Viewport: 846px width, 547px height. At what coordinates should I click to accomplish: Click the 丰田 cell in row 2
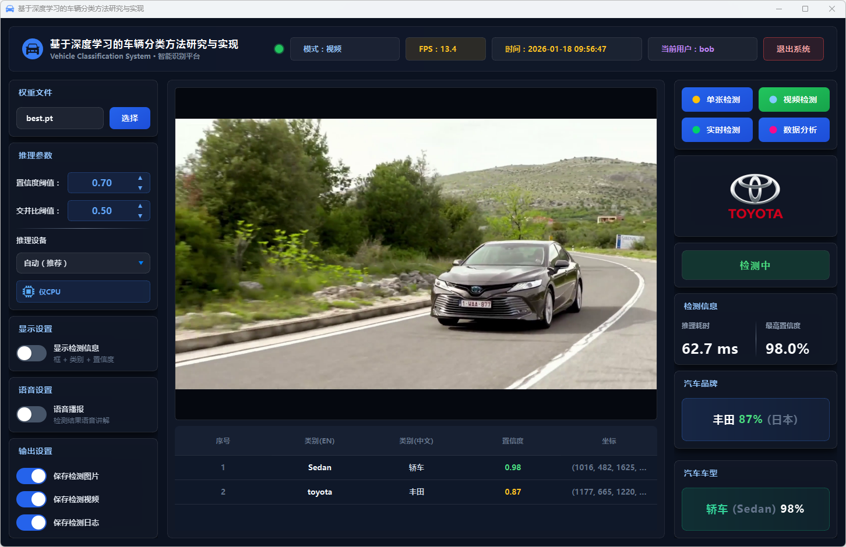point(416,492)
